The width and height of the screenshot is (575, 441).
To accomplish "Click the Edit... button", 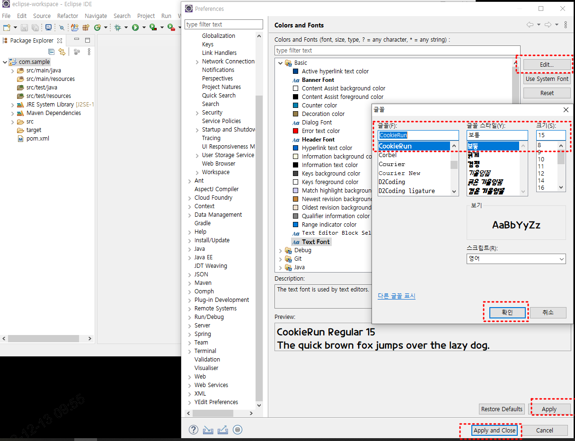I will pyautogui.click(x=547, y=64).
